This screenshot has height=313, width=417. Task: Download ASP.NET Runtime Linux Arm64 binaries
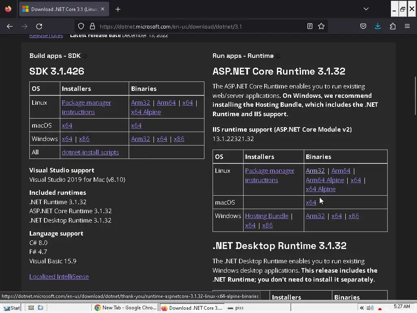(341, 171)
